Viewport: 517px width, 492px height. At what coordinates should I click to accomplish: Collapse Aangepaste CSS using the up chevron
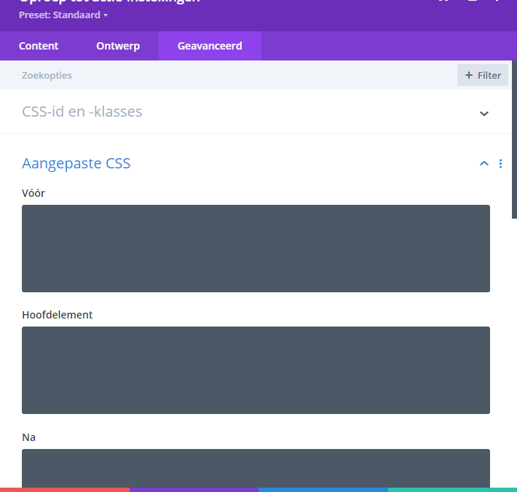click(x=484, y=164)
